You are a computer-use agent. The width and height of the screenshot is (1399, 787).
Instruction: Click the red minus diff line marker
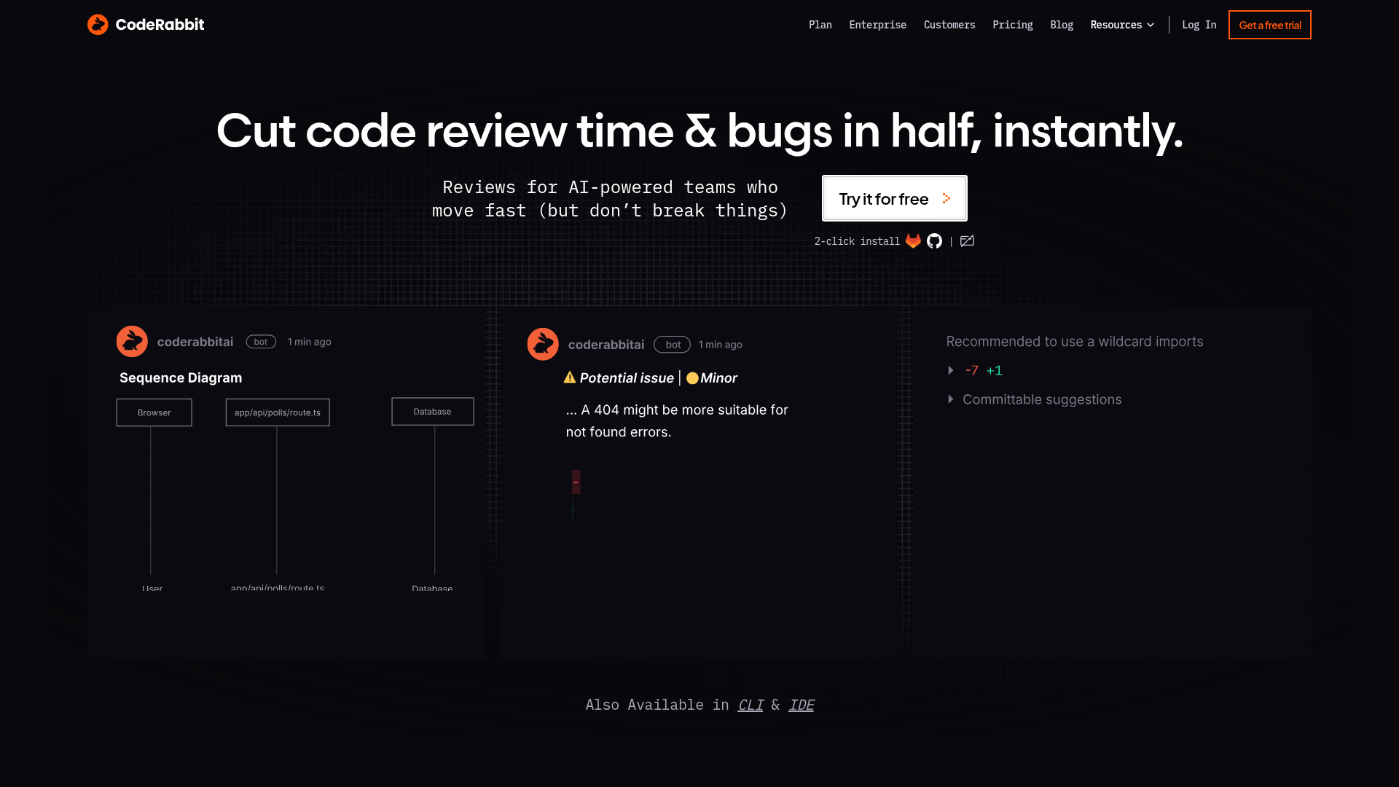click(576, 482)
